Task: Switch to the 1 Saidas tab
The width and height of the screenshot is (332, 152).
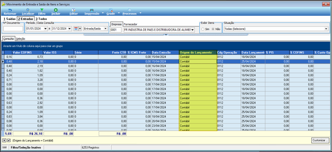Action: pos(9,19)
